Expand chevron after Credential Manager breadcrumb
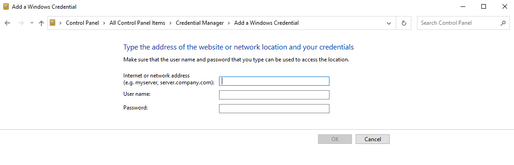Screen dimensions: 514x165 [229, 23]
